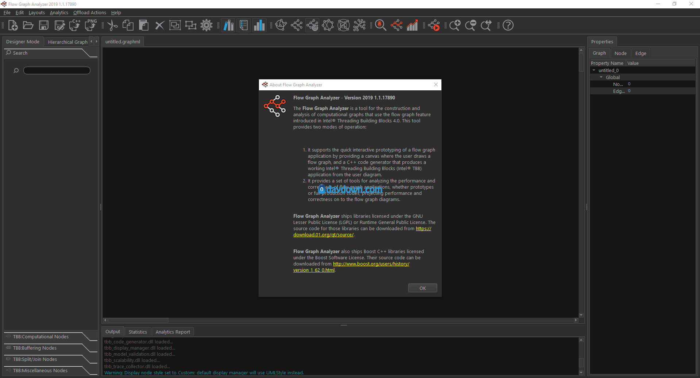Click the Zoom Out magnifier icon
The width and height of the screenshot is (700, 378).
pyautogui.click(x=471, y=25)
